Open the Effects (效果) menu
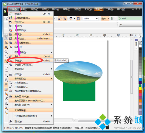145x133 pixels. tap(66, 9)
